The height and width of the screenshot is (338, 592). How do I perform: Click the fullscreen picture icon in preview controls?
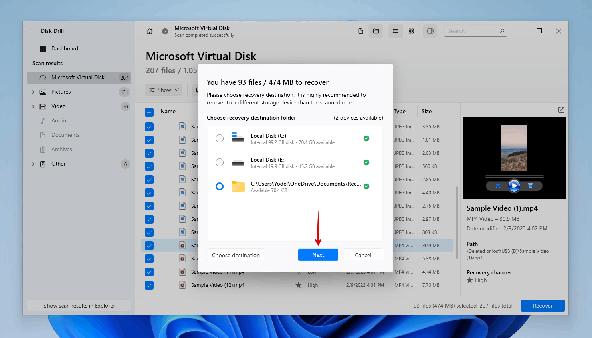click(x=530, y=186)
